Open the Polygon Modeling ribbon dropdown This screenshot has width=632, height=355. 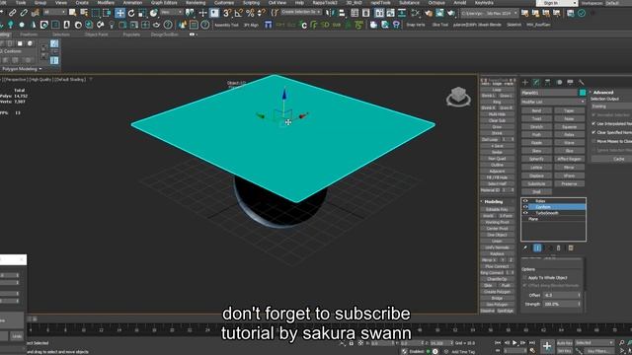[x=21, y=69]
